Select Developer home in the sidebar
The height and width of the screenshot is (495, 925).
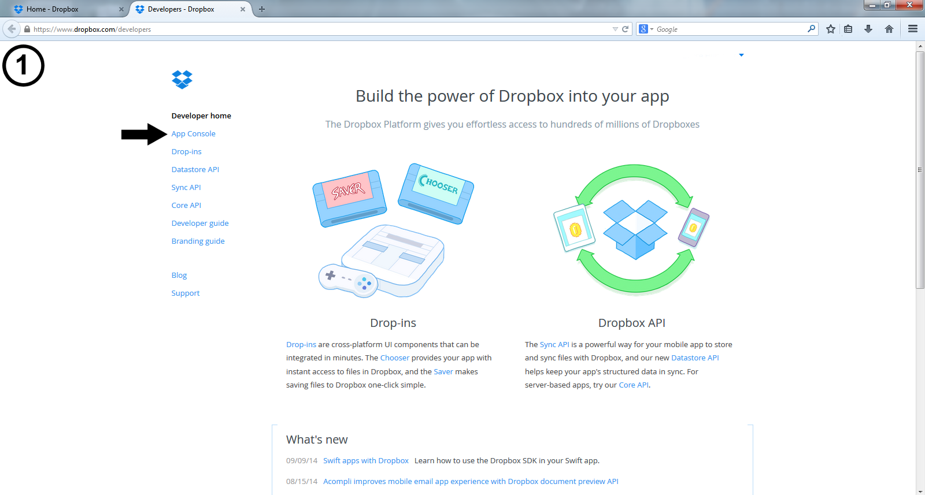coord(201,116)
